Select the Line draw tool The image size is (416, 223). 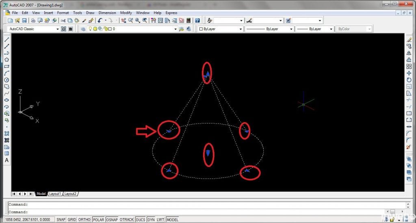click(6, 39)
